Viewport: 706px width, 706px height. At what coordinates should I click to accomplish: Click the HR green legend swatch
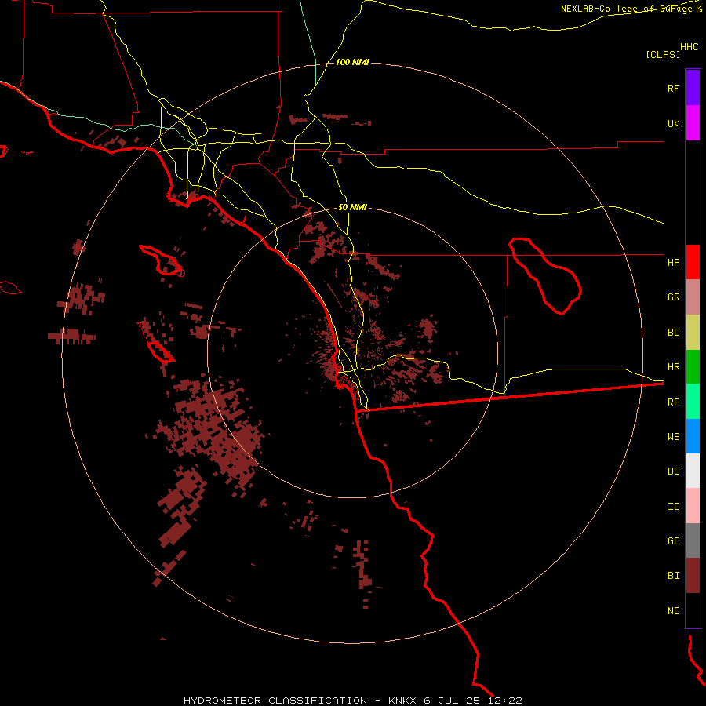[693, 367]
